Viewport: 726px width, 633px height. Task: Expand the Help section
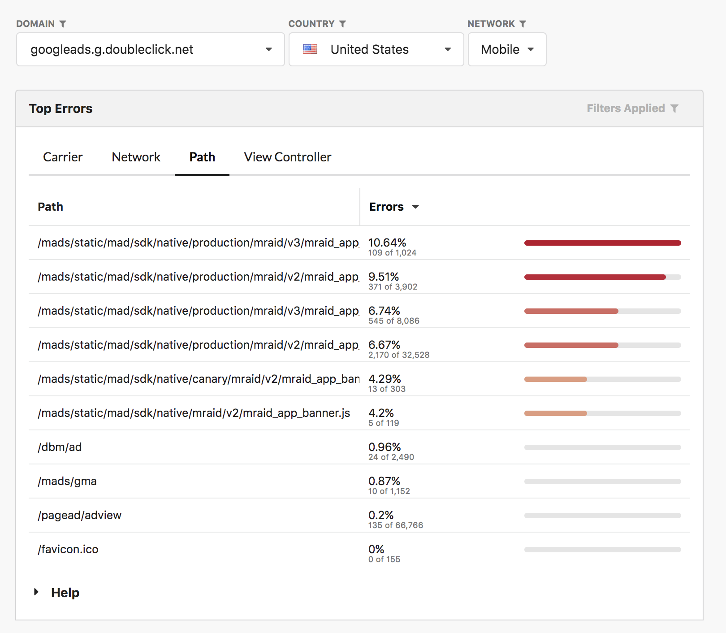65,592
